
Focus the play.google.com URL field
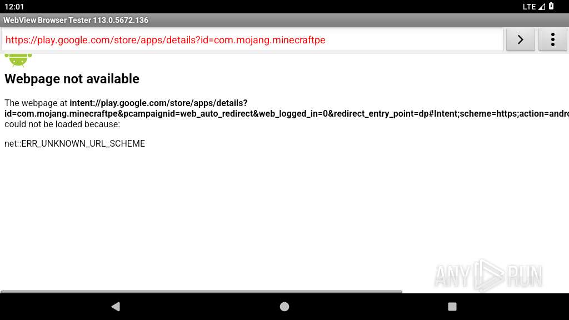252,40
